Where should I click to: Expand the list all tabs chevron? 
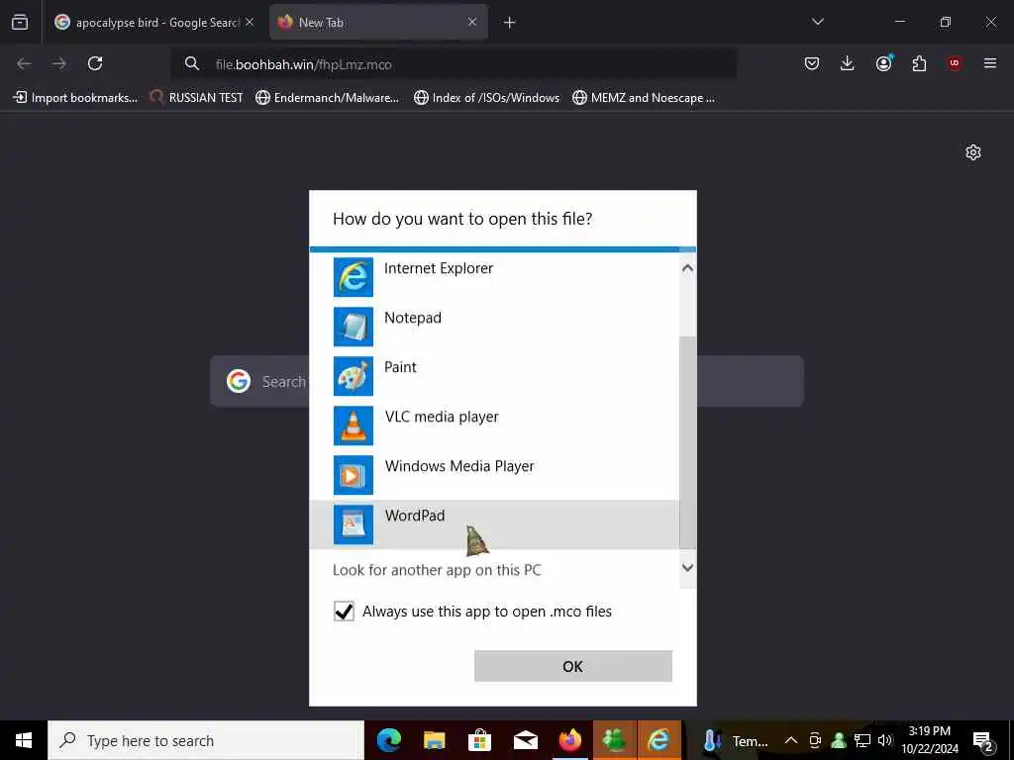(x=817, y=22)
